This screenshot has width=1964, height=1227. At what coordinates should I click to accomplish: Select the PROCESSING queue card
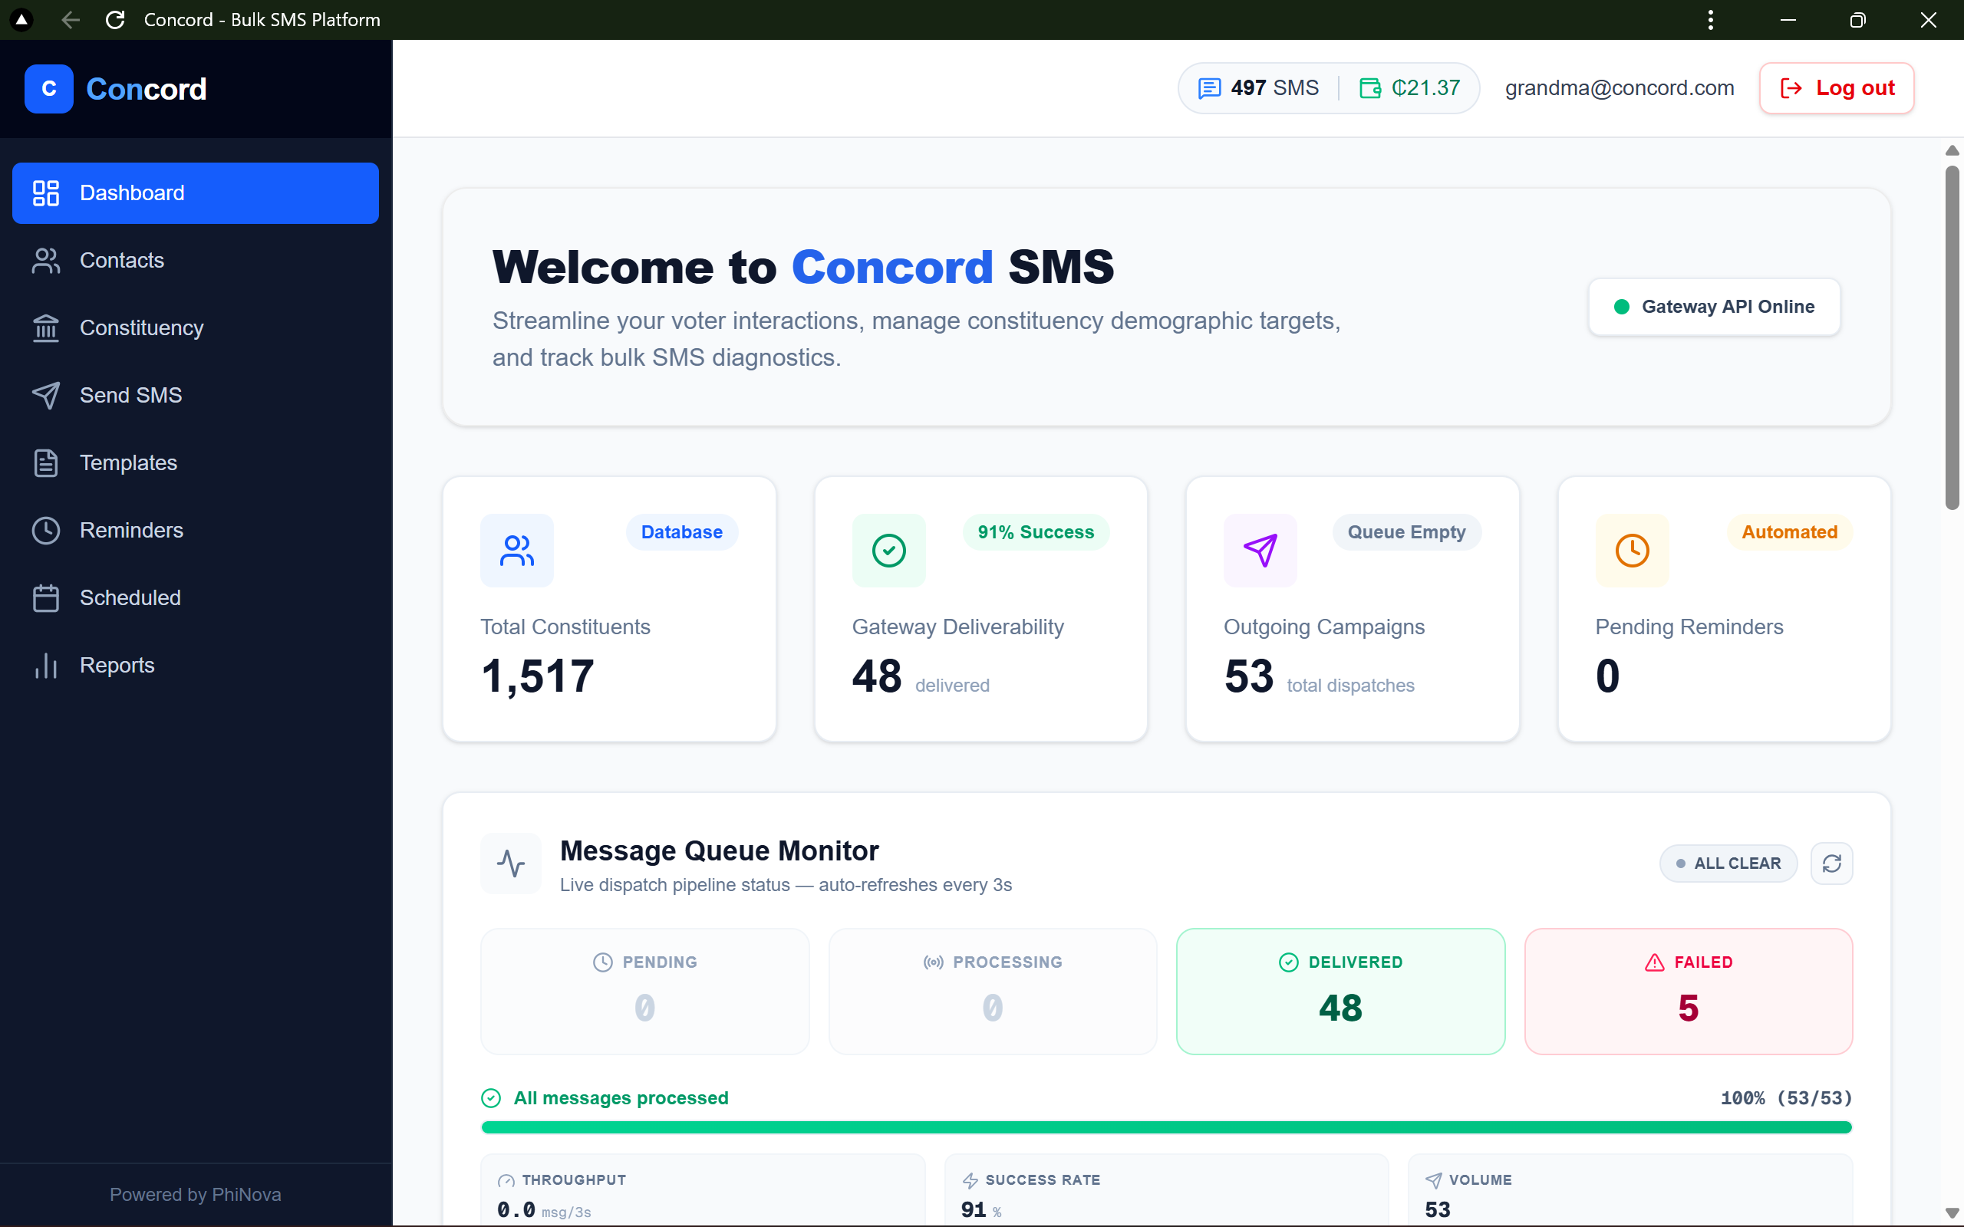click(x=993, y=992)
